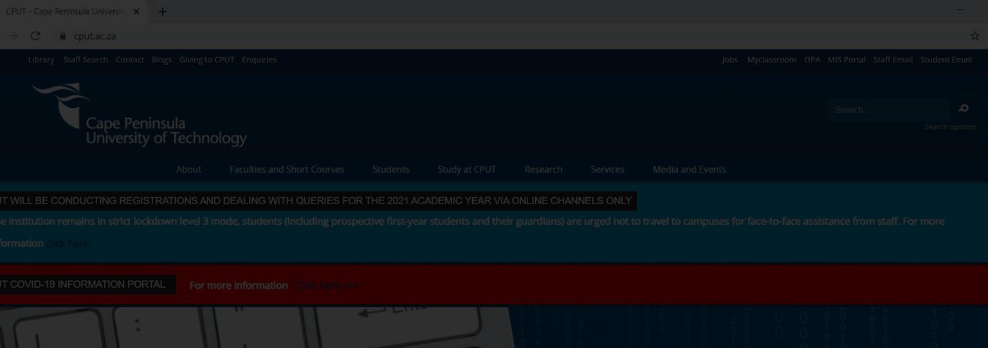Open the Blogs link
The width and height of the screenshot is (988, 348).
(161, 60)
